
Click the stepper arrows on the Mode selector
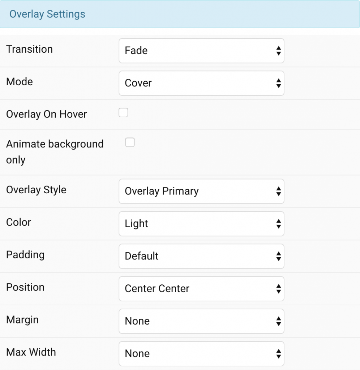pos(279,83)
